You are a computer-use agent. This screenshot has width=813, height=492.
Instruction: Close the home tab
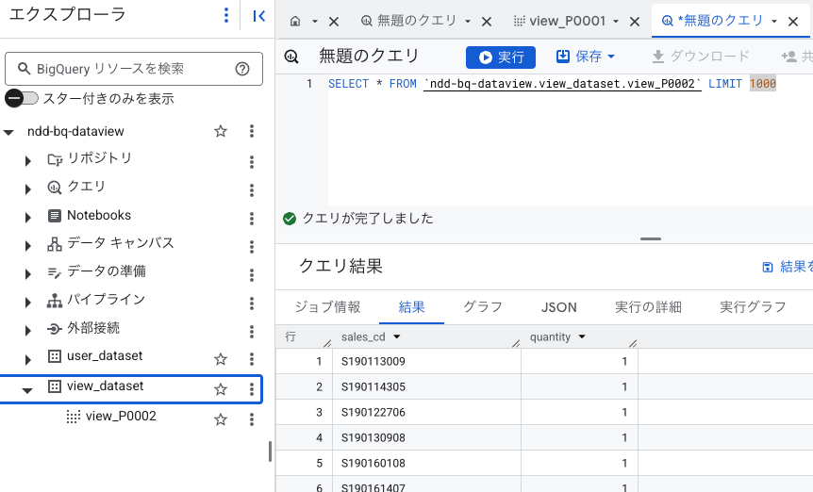tap(334, 22)
